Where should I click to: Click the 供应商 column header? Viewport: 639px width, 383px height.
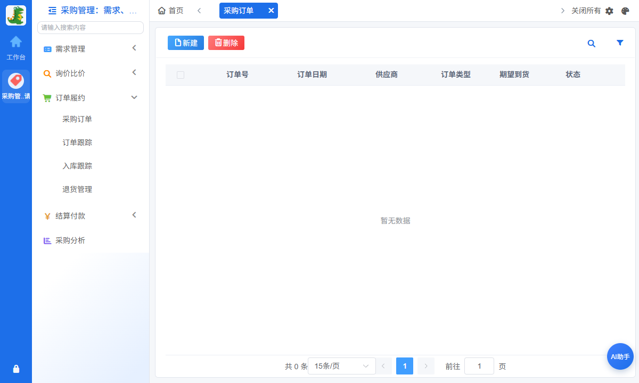[x=387, y=74]
